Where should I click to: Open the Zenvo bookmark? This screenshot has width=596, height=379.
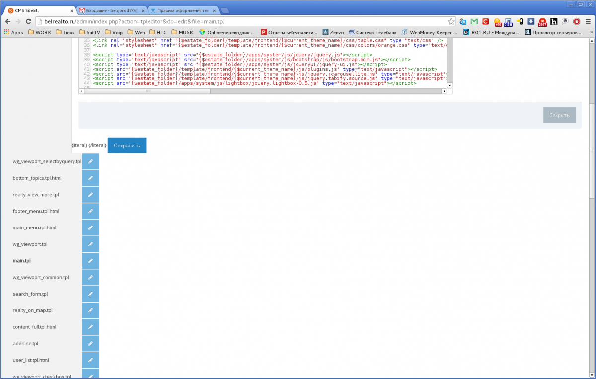coord(333,32)
